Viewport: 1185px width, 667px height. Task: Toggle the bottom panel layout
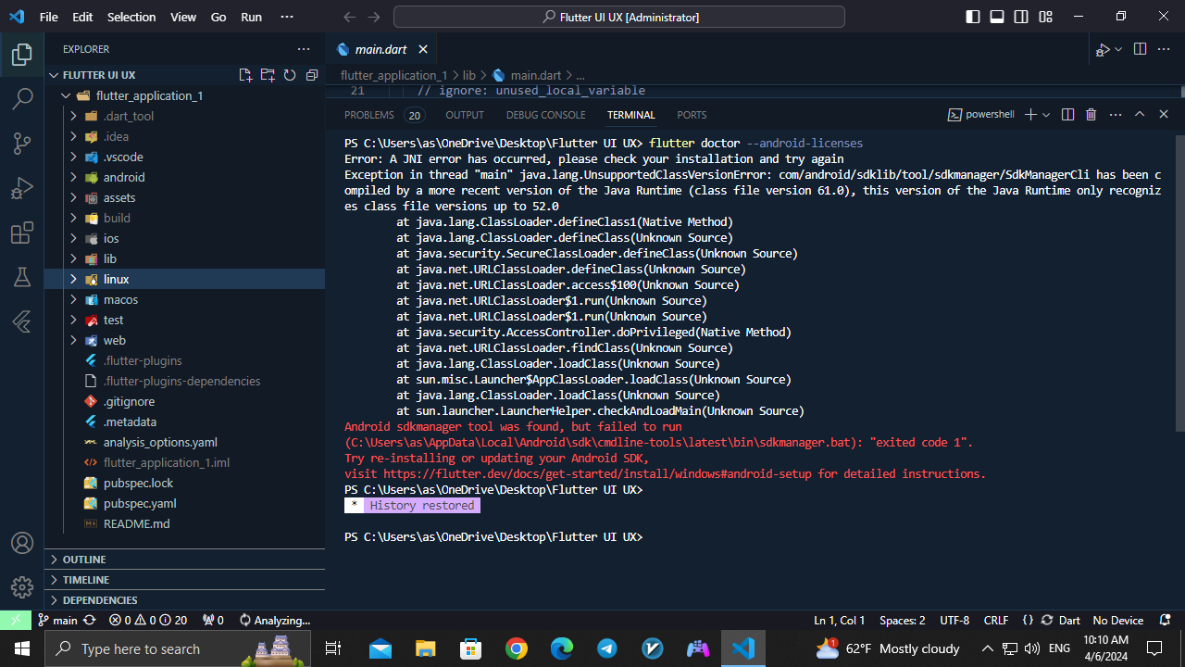click(997, 17)
